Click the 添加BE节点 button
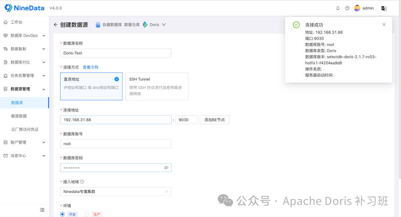Screen dimensions: 401x217 click(x=215, y=119)
